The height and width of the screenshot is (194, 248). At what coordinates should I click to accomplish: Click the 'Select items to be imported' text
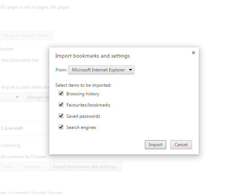click(x=83, y=85)
